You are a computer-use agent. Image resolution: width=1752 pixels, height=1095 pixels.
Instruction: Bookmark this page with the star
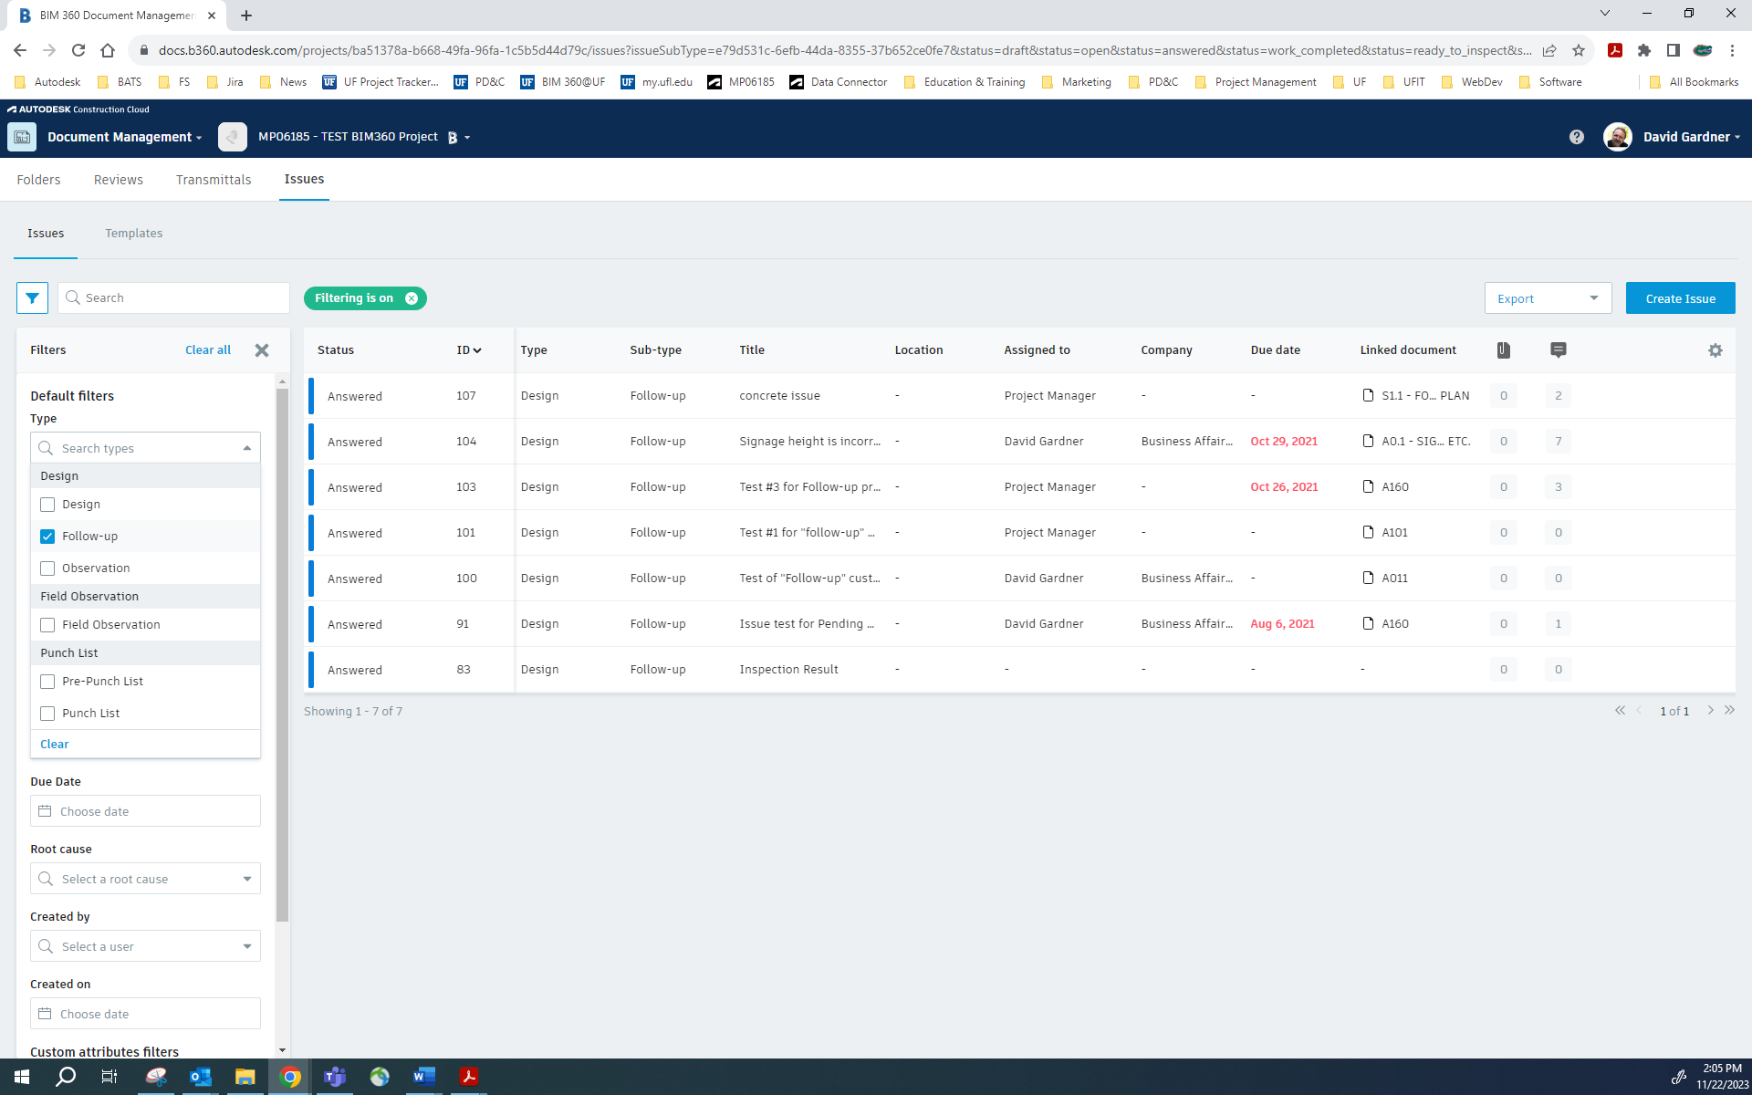1579,50
